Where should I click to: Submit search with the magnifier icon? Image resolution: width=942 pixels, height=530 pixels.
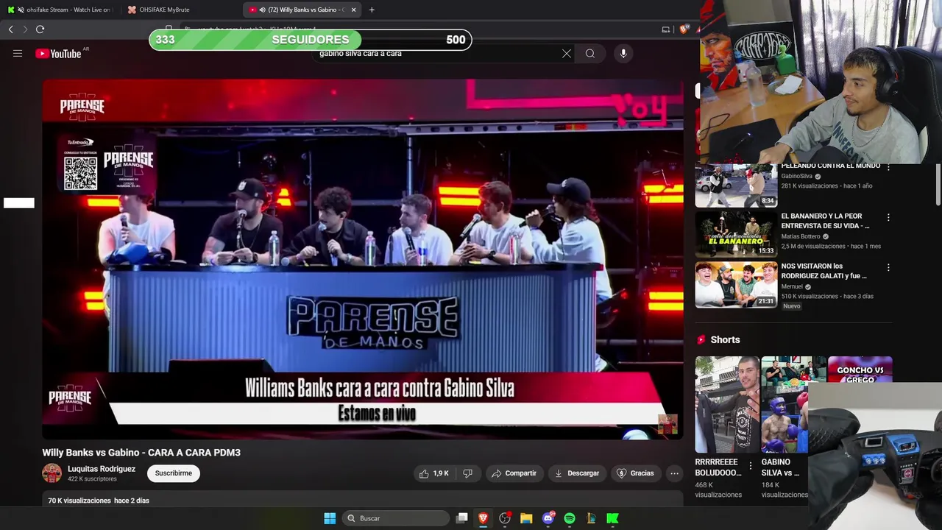pos(590,54)
